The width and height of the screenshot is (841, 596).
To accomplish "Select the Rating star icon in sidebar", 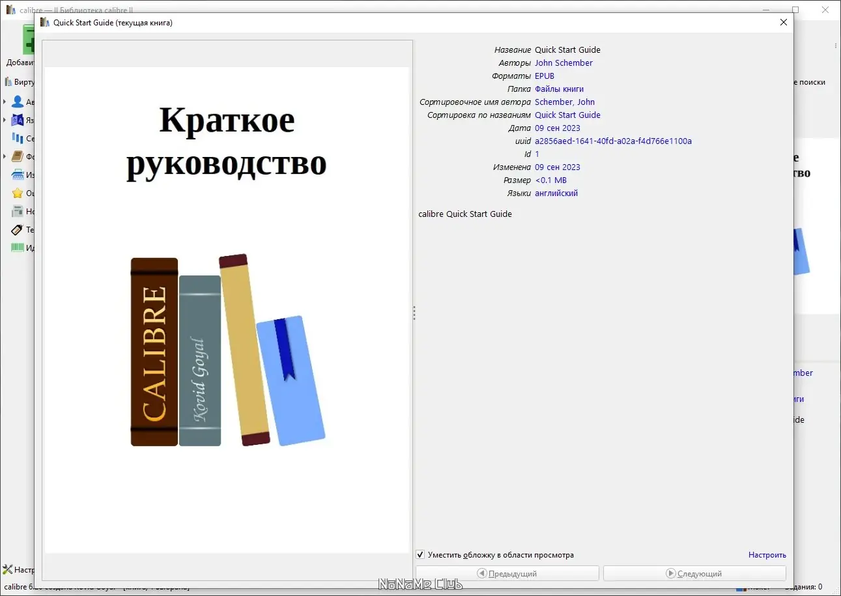I will point(18,193).
